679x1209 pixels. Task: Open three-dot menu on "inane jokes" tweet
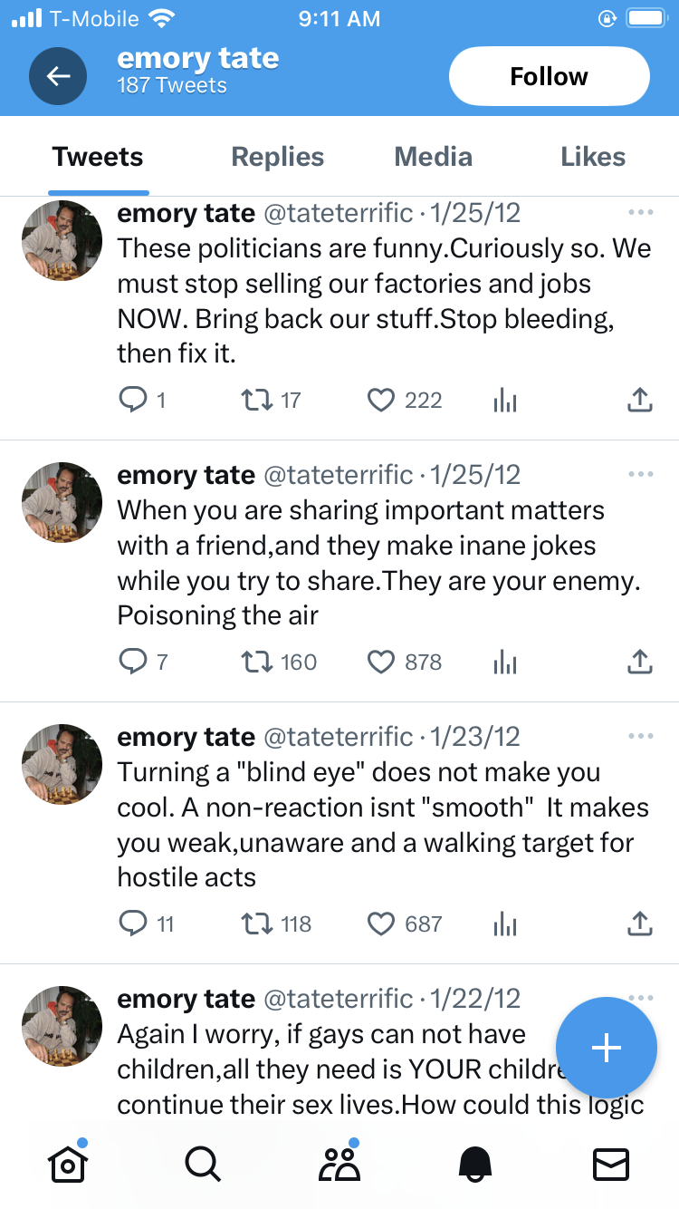click(640, 474)
